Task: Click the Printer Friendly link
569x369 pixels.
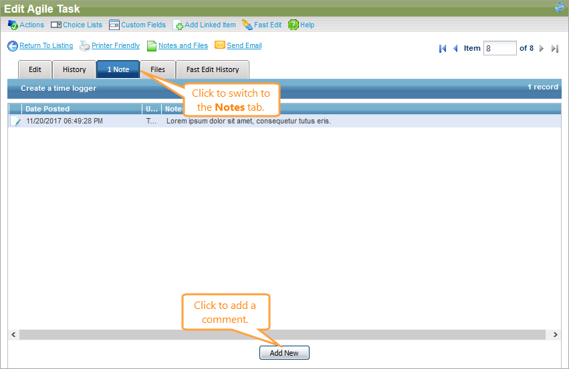Action: 116,45
